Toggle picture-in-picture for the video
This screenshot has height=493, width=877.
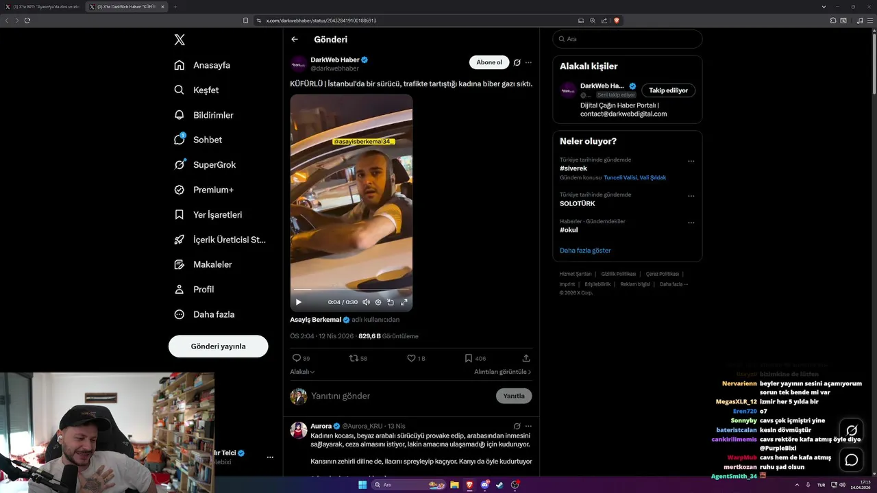pyautogui.click(x=391, y=302)
